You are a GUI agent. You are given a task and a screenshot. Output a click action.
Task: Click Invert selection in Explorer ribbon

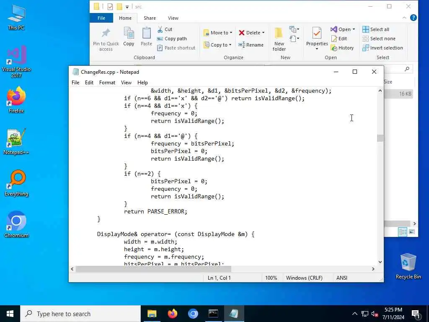[383, 48]
